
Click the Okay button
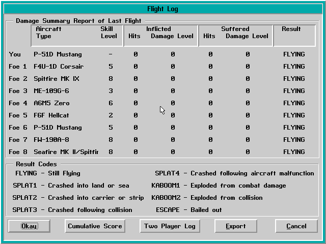tap(29, 226)
